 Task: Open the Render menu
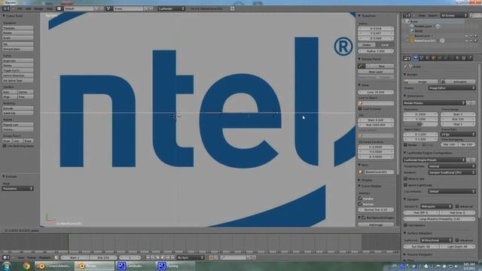click(38, 8)
